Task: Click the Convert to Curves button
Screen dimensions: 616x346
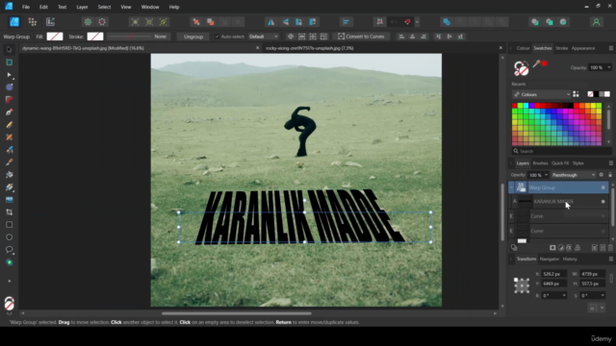Action: (362, 37)
